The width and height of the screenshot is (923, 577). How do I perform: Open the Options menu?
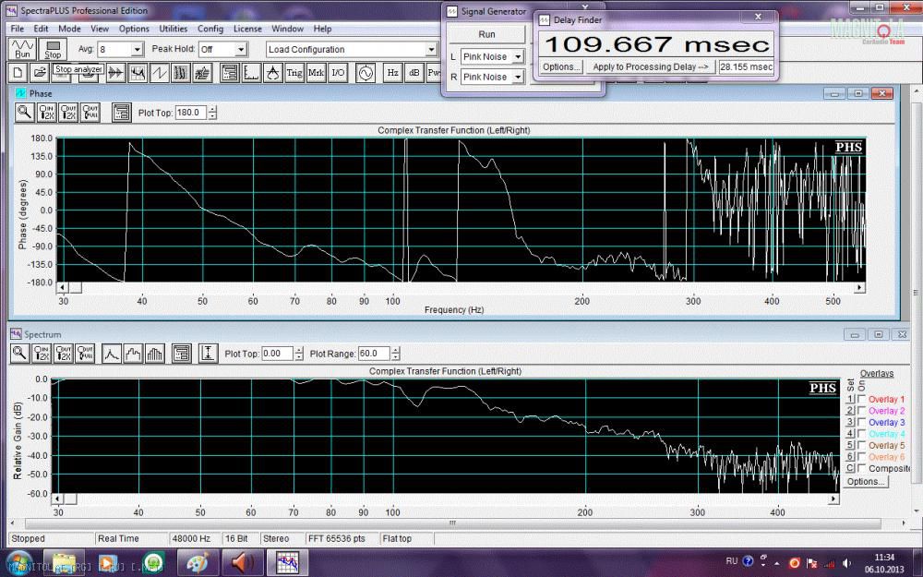pos(134,29)
